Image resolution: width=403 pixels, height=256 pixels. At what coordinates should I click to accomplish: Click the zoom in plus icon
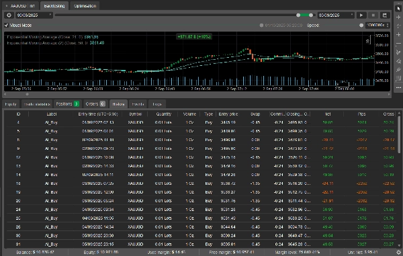(x=398, y=34)
